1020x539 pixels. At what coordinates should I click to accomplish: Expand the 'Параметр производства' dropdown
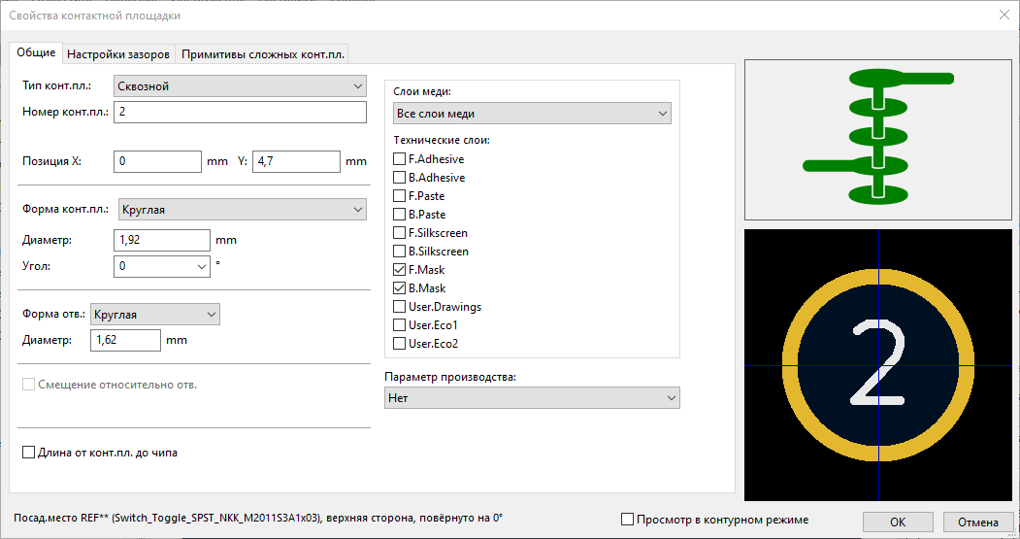532,398
